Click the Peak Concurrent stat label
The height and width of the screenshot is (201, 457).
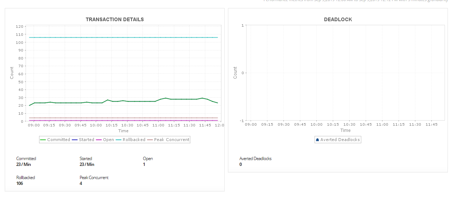click(94, 178)
